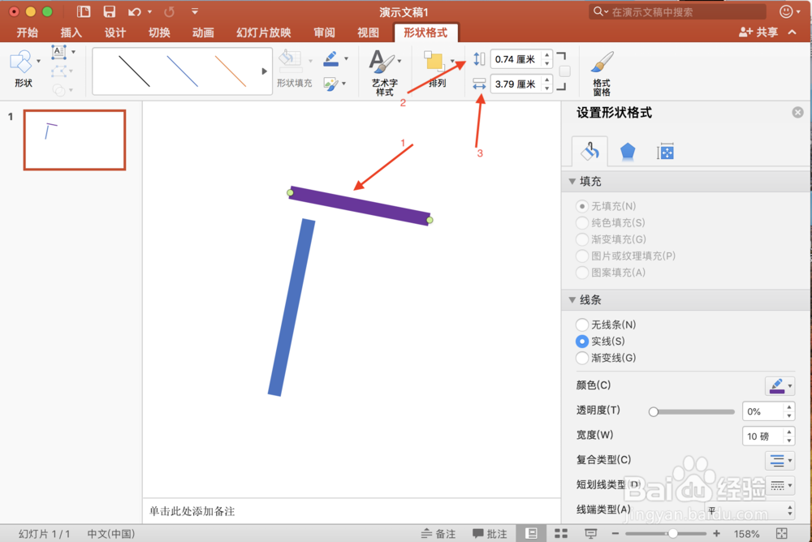The height and width of the screenshot is (542, 812).
Task: Click the black line style swatch
Action: [134, 71]
